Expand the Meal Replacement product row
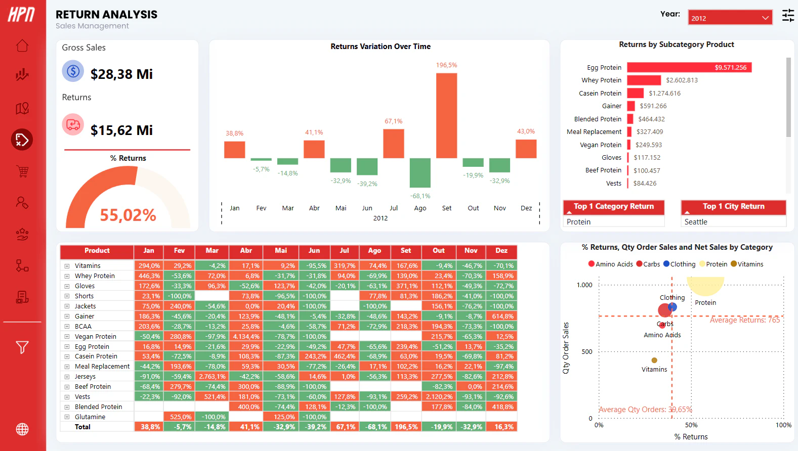This screenshot has width=798, height=451. (66, 367)
